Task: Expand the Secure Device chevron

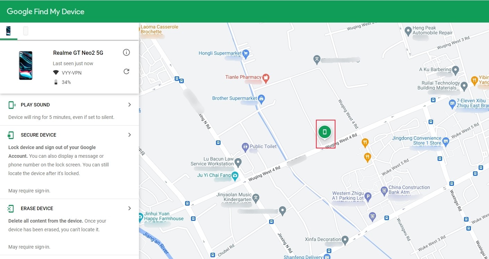Action: [x=130, y=135]
